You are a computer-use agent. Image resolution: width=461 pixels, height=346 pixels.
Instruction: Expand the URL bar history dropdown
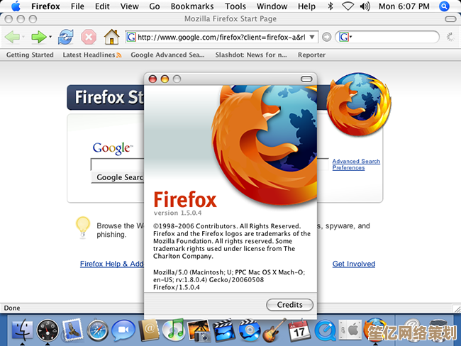(x=313, y=37)
